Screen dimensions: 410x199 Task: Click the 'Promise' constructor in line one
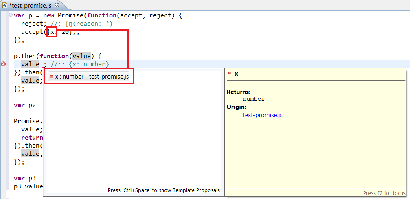pyautogui.click(x=71, y=15)
